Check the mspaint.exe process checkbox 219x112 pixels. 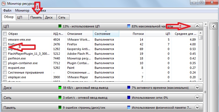[x=5, y=68]
